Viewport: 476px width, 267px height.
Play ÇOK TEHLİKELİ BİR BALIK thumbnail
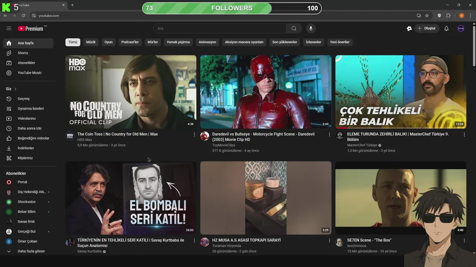[x=401, y=92]
